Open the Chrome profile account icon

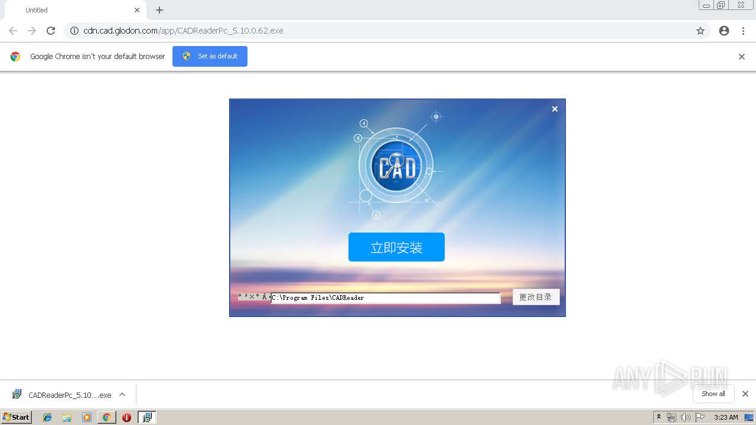coord(724,31)
